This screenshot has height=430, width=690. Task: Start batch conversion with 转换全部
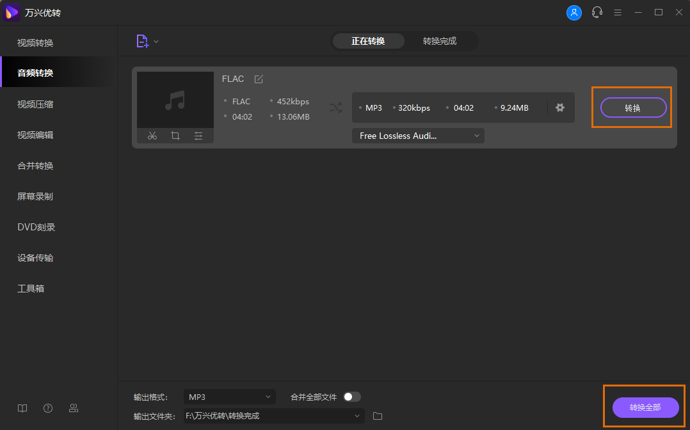[646, 408]
